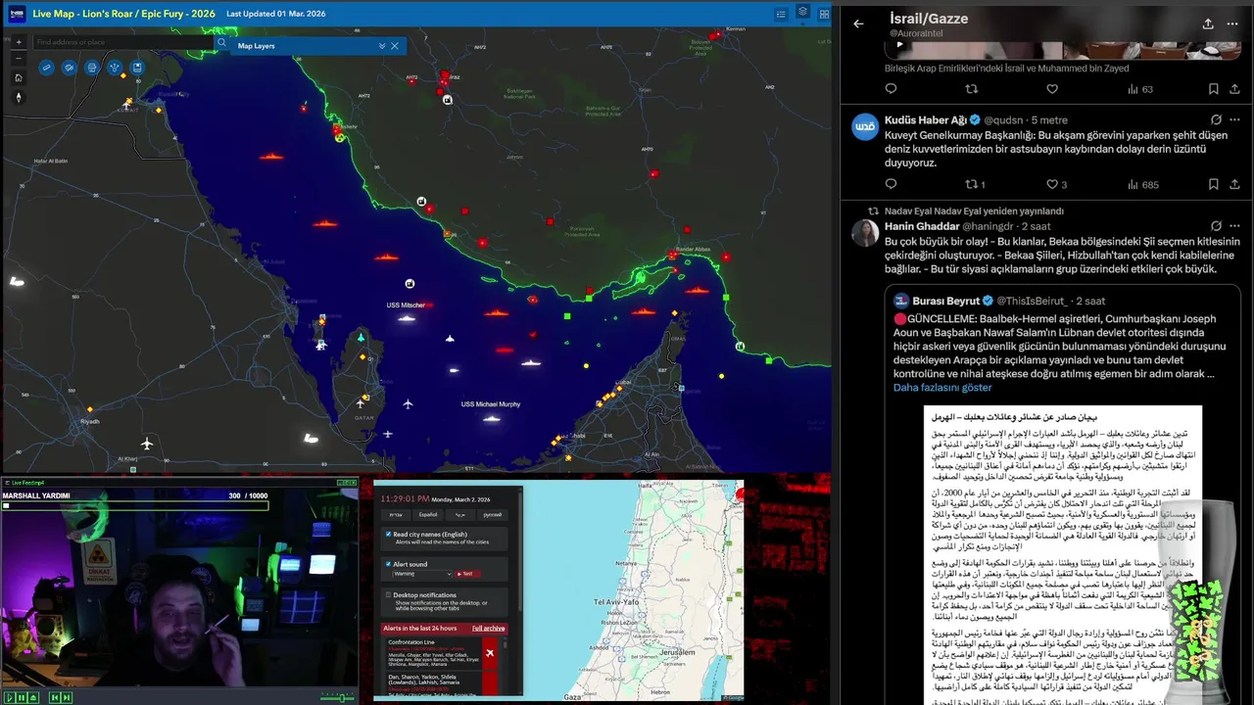1254x705 pixels.
Task: Expand 'Daha fazlasını göster' on Burası Beyrut post
Action: 942,387
